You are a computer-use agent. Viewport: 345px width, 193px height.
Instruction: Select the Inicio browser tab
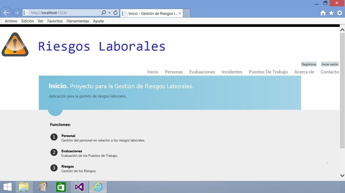tap(150, 13)
